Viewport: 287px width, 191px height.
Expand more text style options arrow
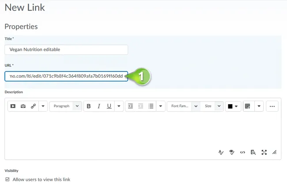pos(119,106)
